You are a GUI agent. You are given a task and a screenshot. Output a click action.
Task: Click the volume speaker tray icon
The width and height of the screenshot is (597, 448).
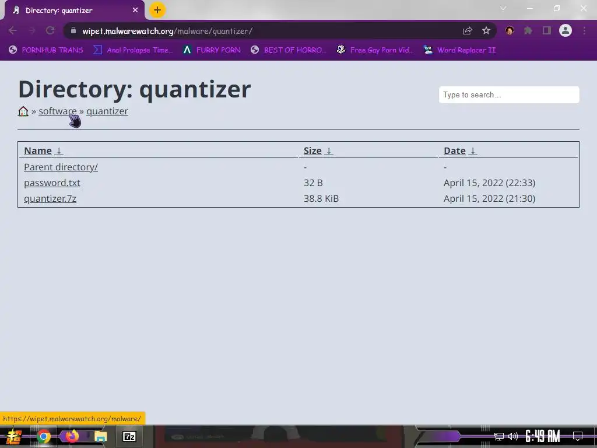[513, 436]
